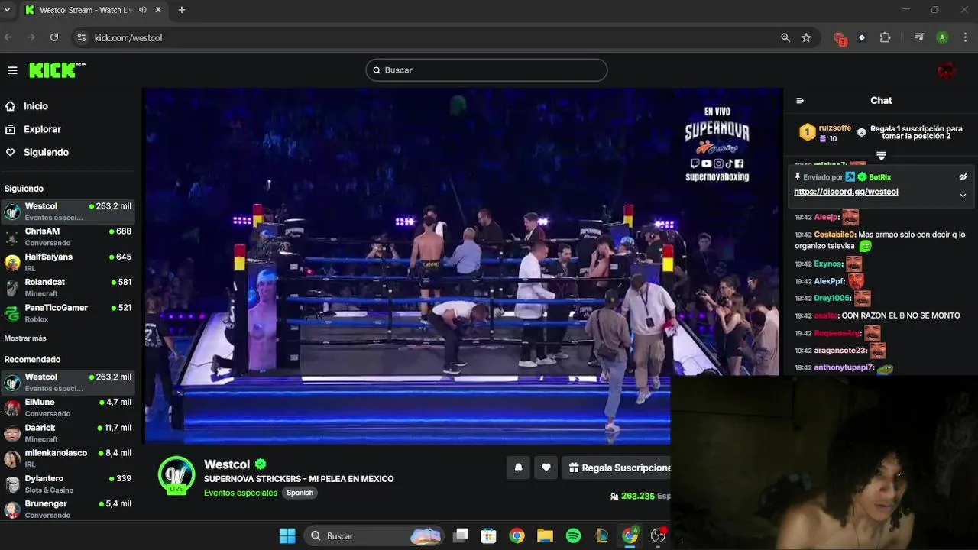Open Dylantero recommended channel

69,484
